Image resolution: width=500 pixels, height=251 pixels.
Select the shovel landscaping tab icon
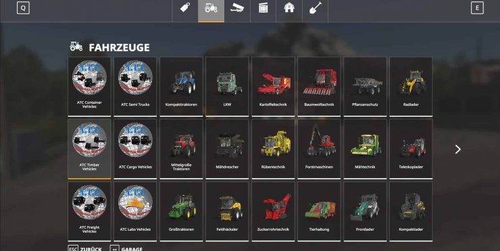coord(315,7)
